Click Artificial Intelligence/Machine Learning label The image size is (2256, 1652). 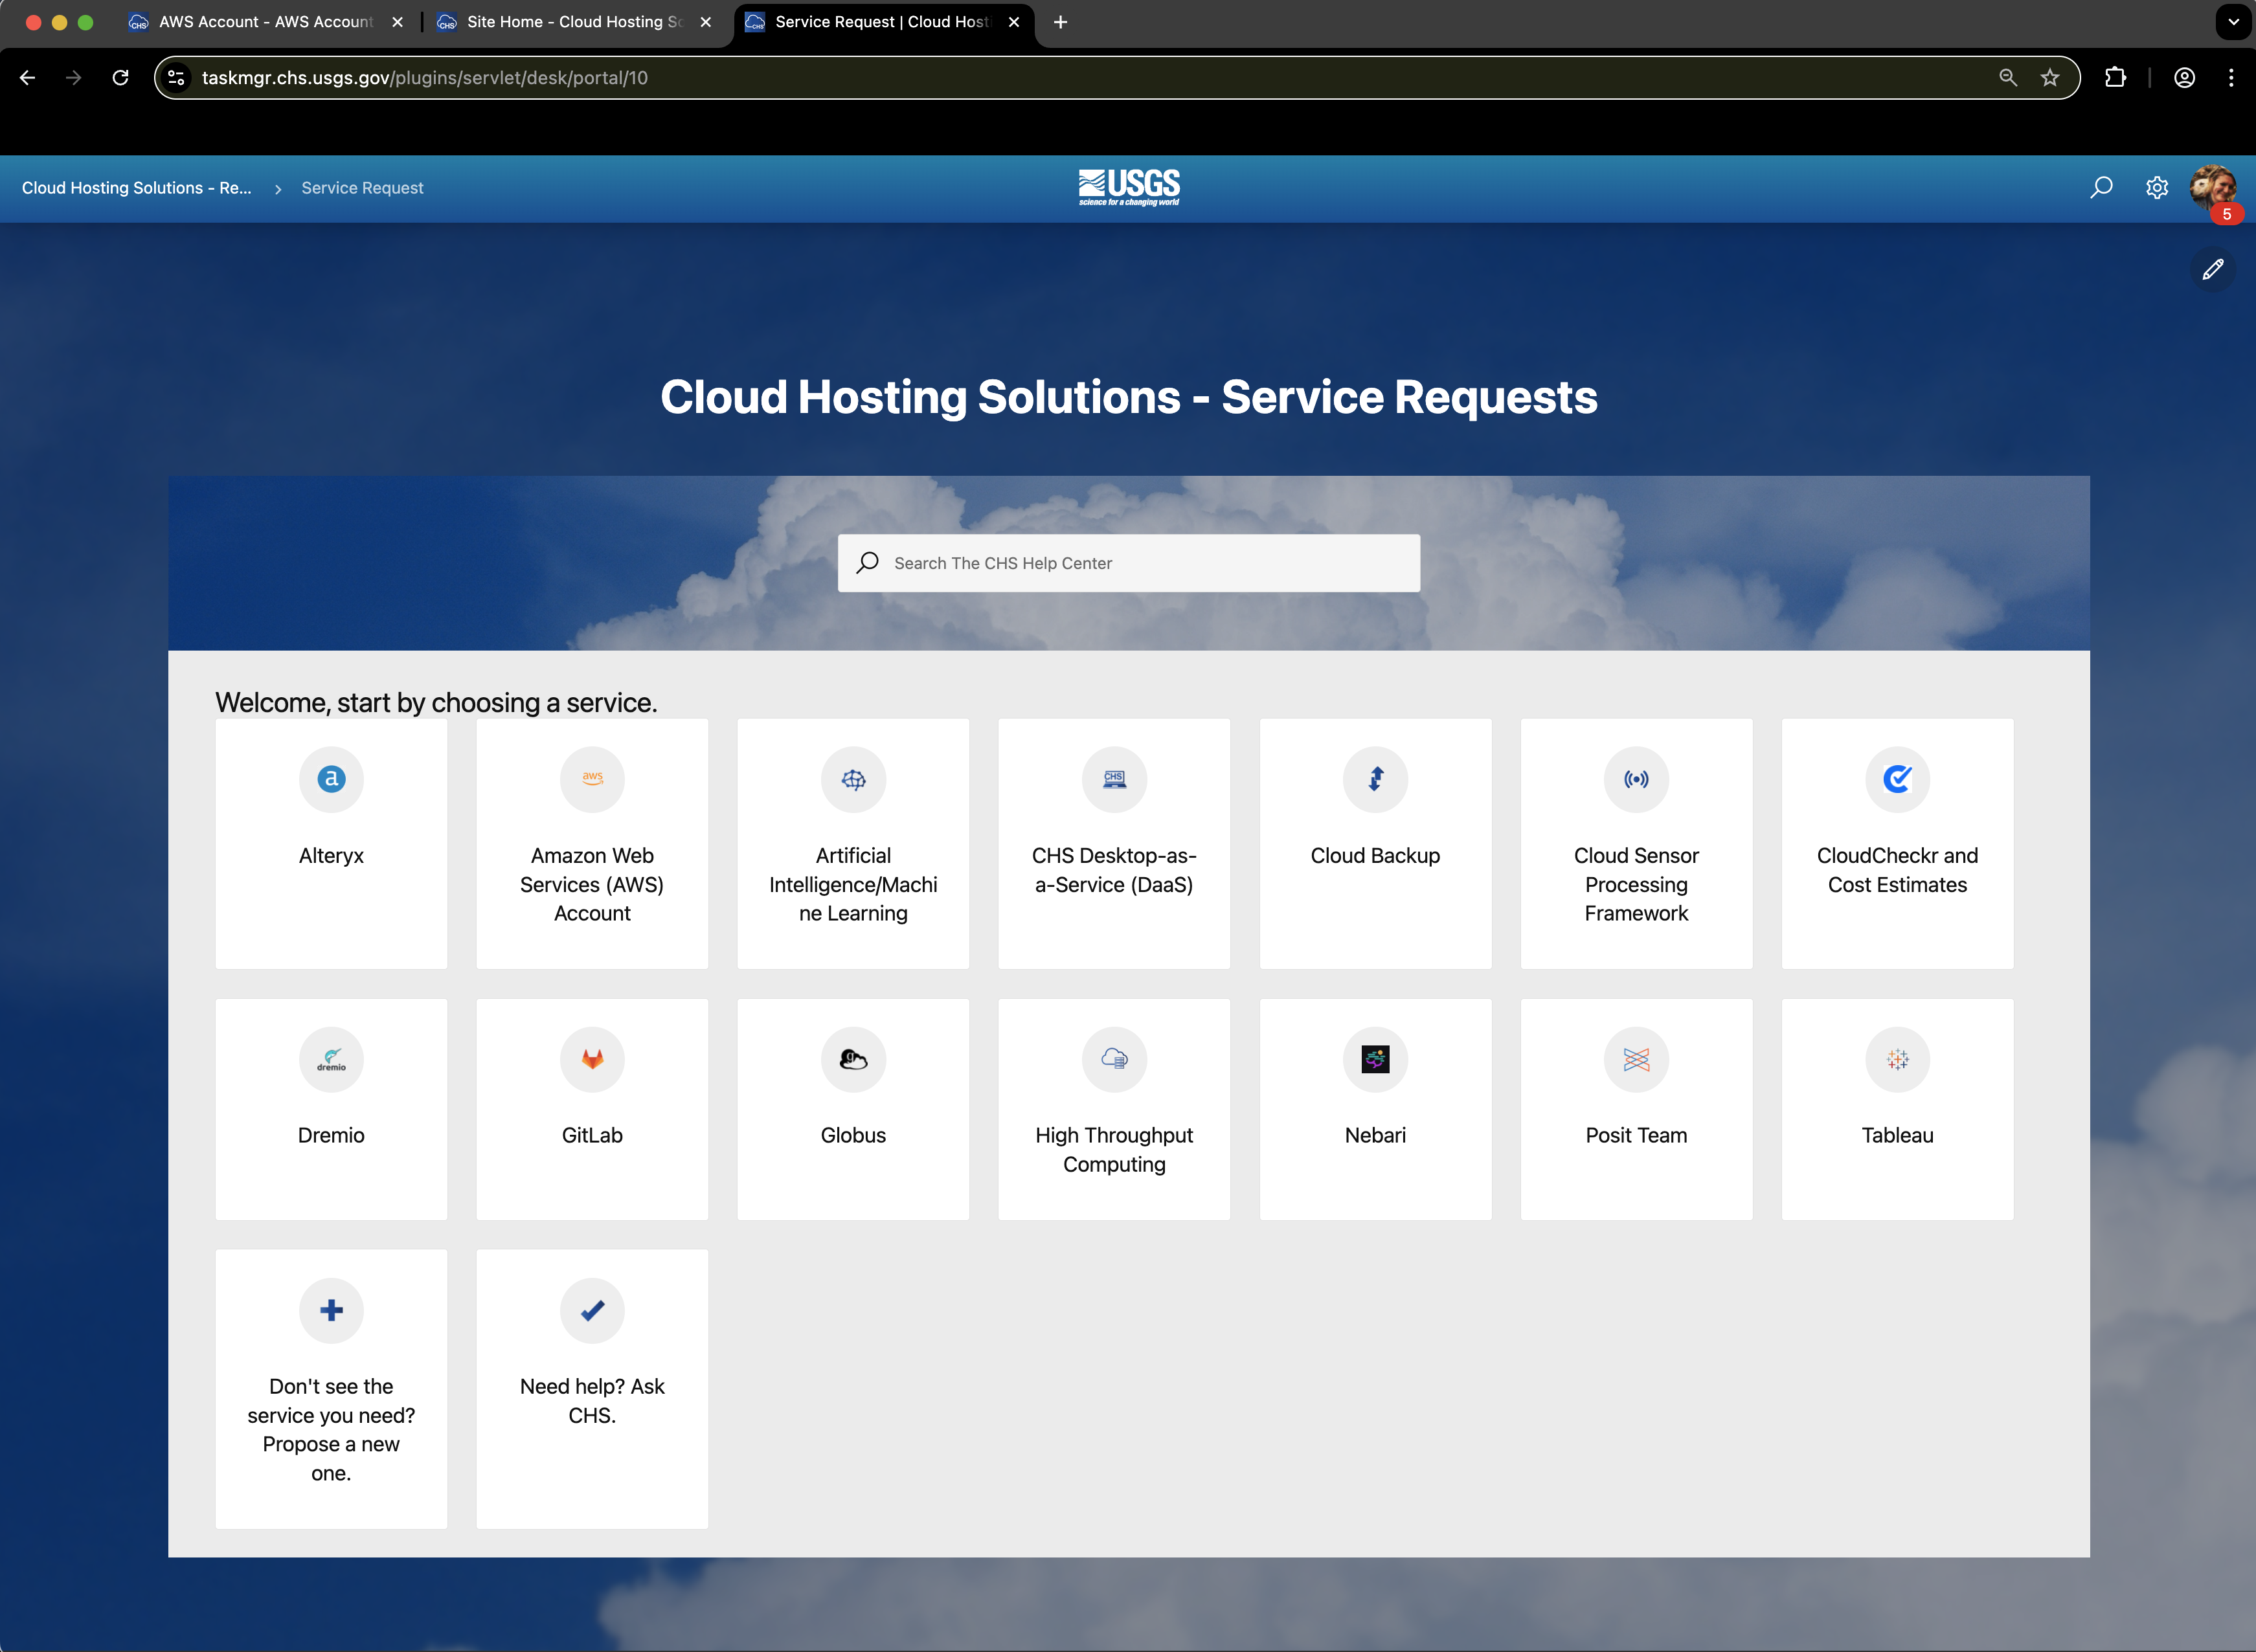coord(853,884)
